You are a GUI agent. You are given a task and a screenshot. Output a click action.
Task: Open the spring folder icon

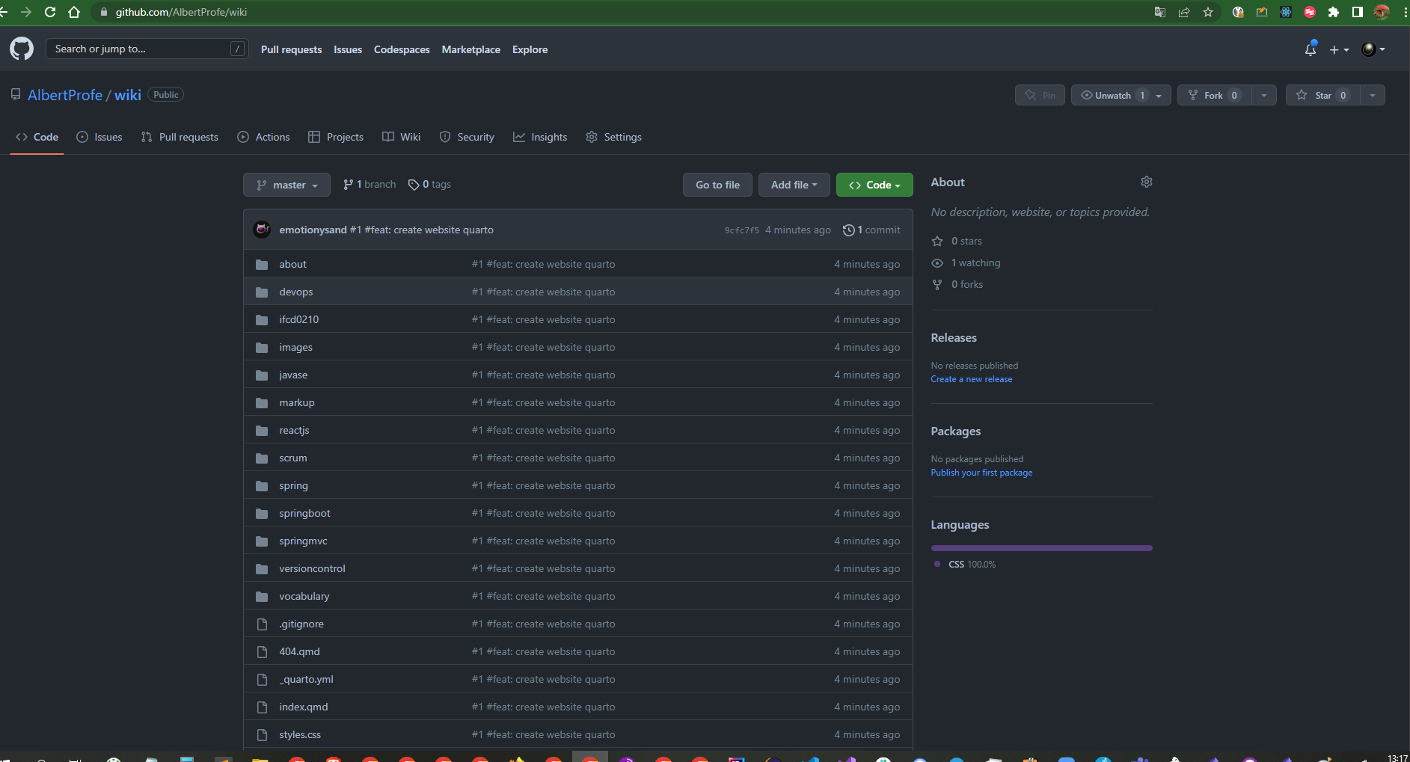pos(262,486)
